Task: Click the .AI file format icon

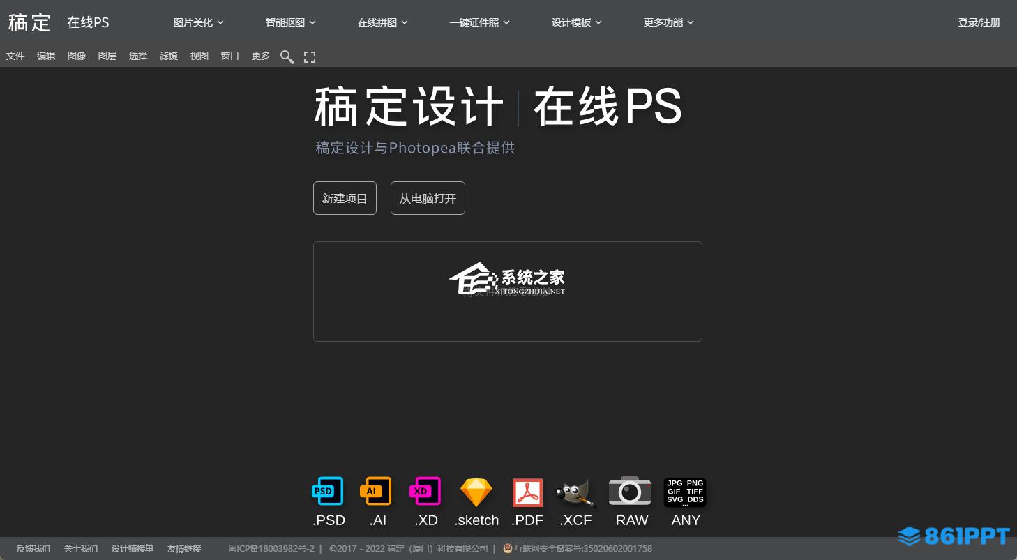Action: tap(376, 492)
